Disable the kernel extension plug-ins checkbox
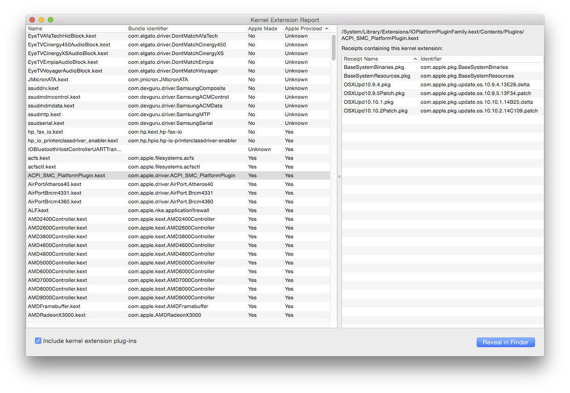Viewport: 570px width, 393px height. click(x=38, y=341)
